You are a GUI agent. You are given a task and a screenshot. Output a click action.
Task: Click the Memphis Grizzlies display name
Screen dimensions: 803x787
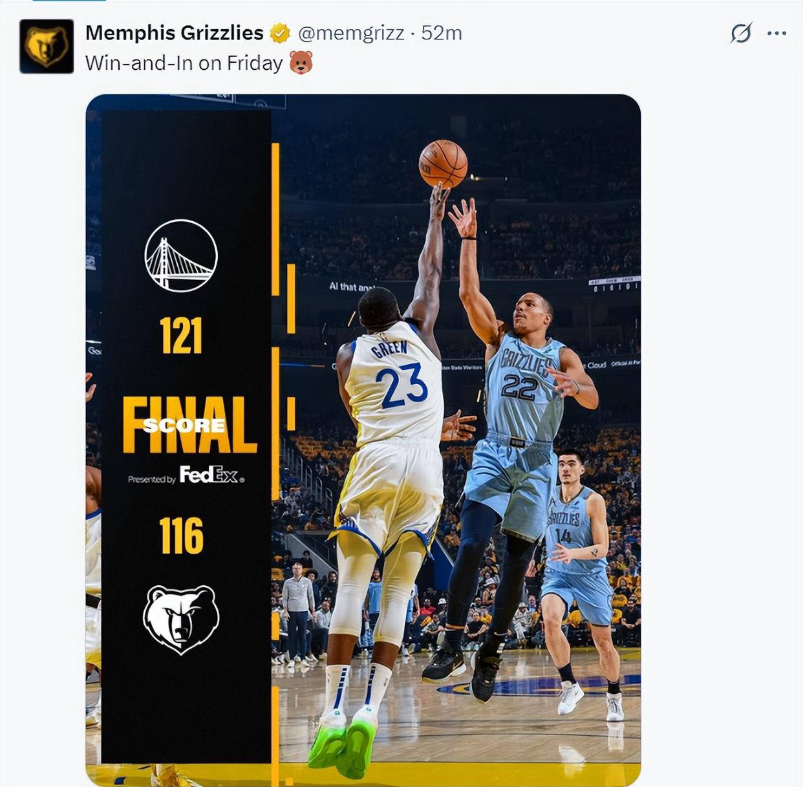tap(175, 33)
